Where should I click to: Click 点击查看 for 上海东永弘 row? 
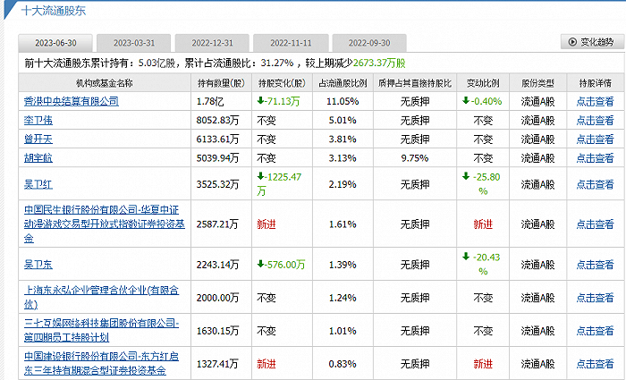click(595, 298)
